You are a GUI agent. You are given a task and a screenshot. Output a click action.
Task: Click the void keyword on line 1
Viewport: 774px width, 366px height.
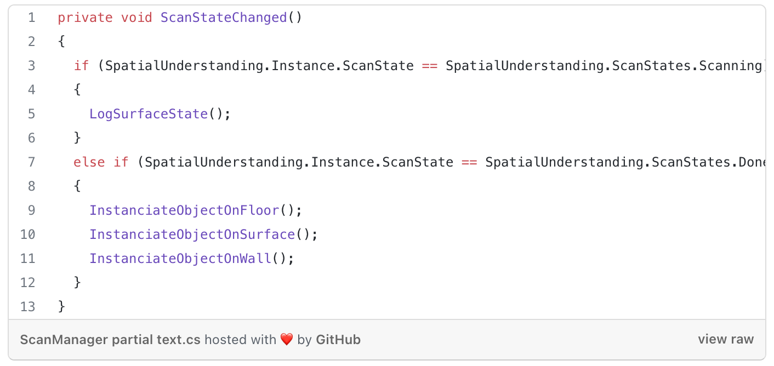[x=136, y=18]
